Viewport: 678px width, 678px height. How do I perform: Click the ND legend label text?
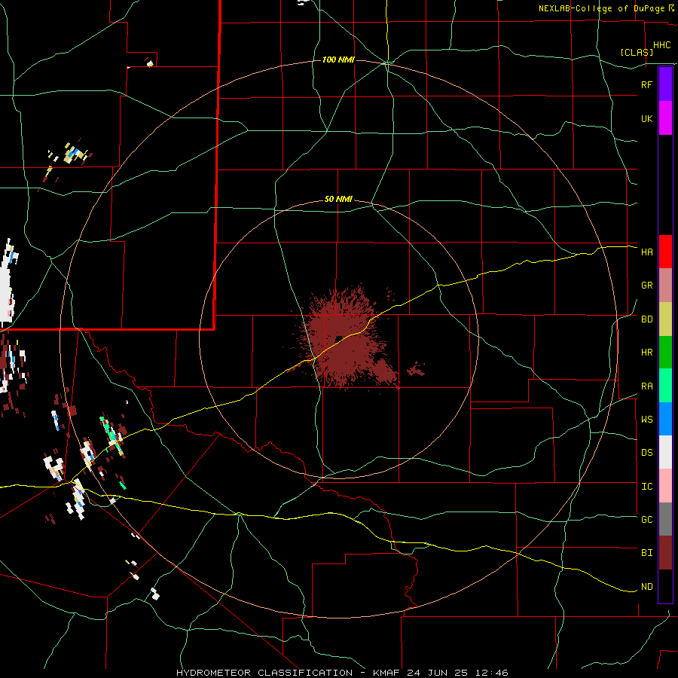click(646, 587)
